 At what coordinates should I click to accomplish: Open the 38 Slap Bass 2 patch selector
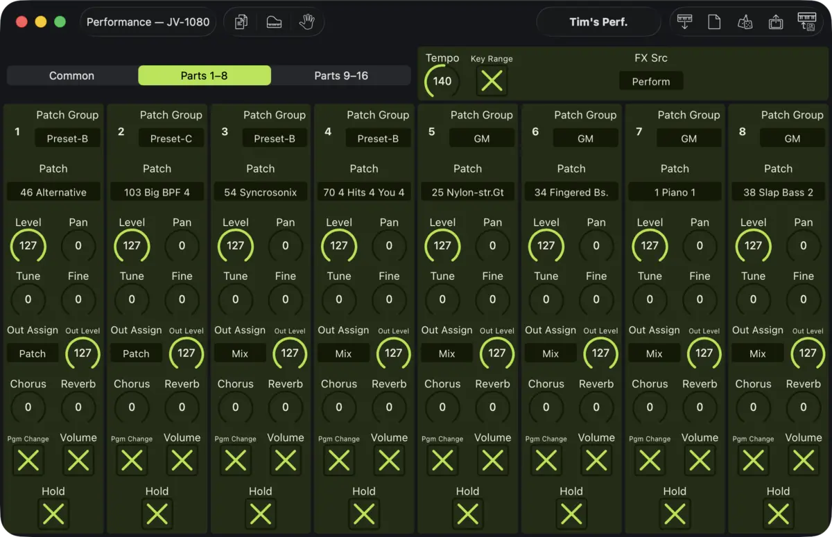click(778, 192)
